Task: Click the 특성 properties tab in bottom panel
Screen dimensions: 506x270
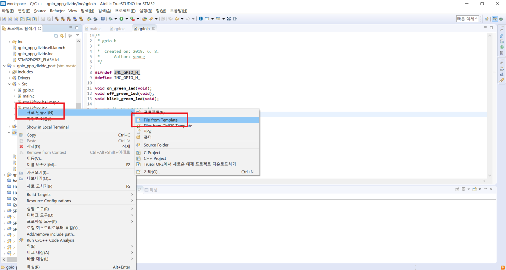Action: click(x=151, y=190)
